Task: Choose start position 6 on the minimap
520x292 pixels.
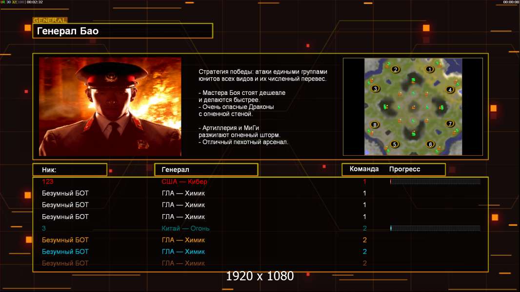Action: [430, 144]
